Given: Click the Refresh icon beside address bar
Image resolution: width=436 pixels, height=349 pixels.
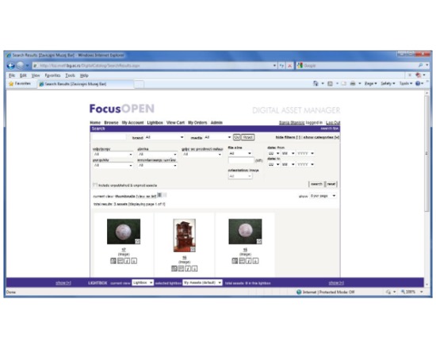Looking at the screenshot, I should pyautogui.click(x=282, y=66).
